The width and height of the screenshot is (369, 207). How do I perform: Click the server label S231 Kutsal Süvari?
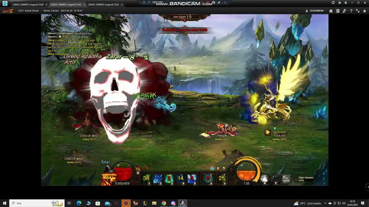(x=28, y=11)
